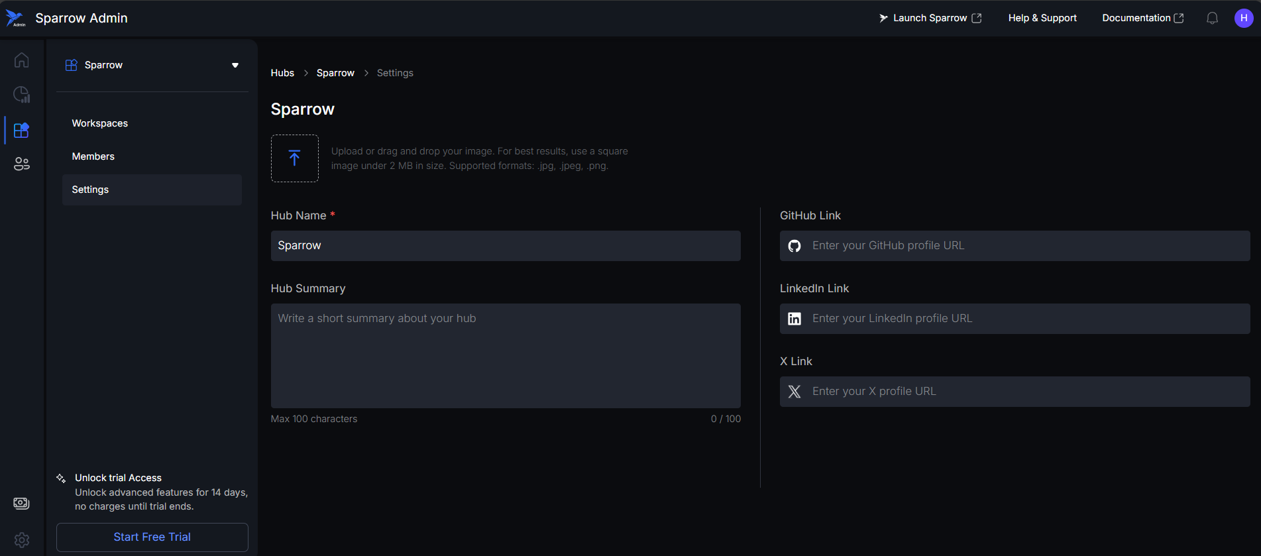This screenshot has height=556, width=1261.
Task: Select the Hubs grid sidebar icon
Action: click(x=21, y=130)
